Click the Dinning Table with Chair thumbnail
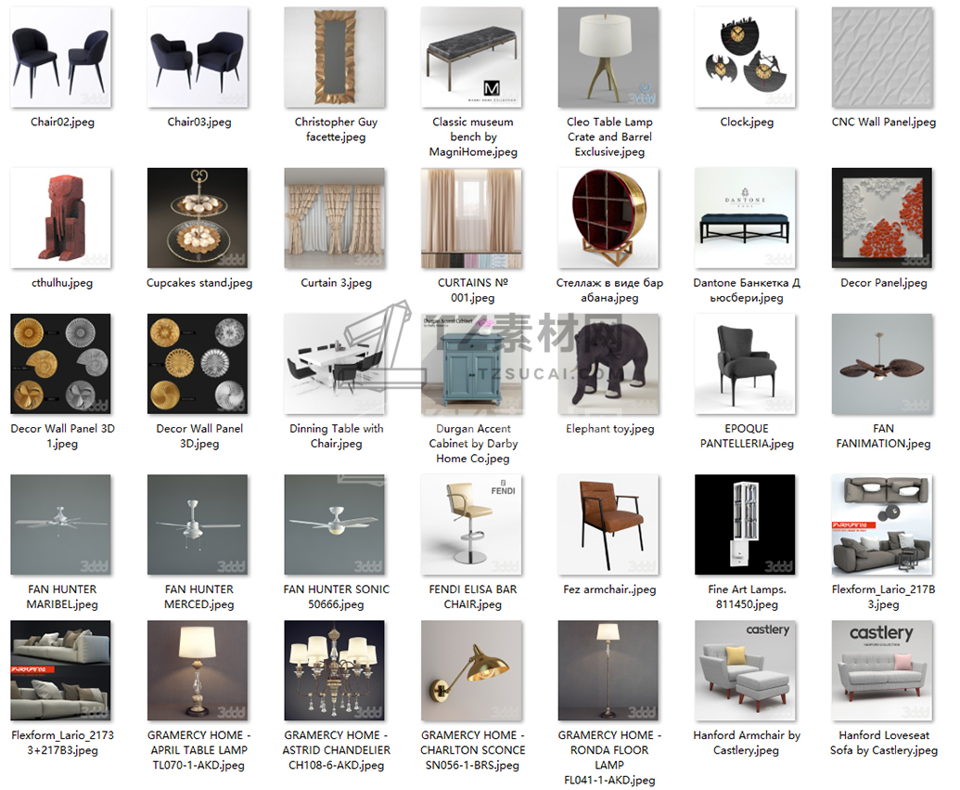The height and width of the screenshot is (790, 960). coord(334,363)
